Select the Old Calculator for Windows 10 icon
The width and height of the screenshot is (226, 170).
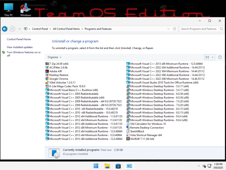click(128, 124)
